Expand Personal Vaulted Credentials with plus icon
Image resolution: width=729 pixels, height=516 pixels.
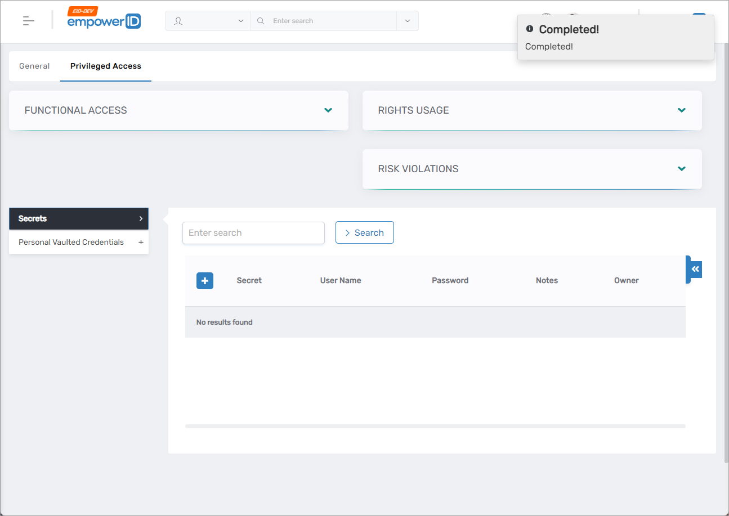141,242
